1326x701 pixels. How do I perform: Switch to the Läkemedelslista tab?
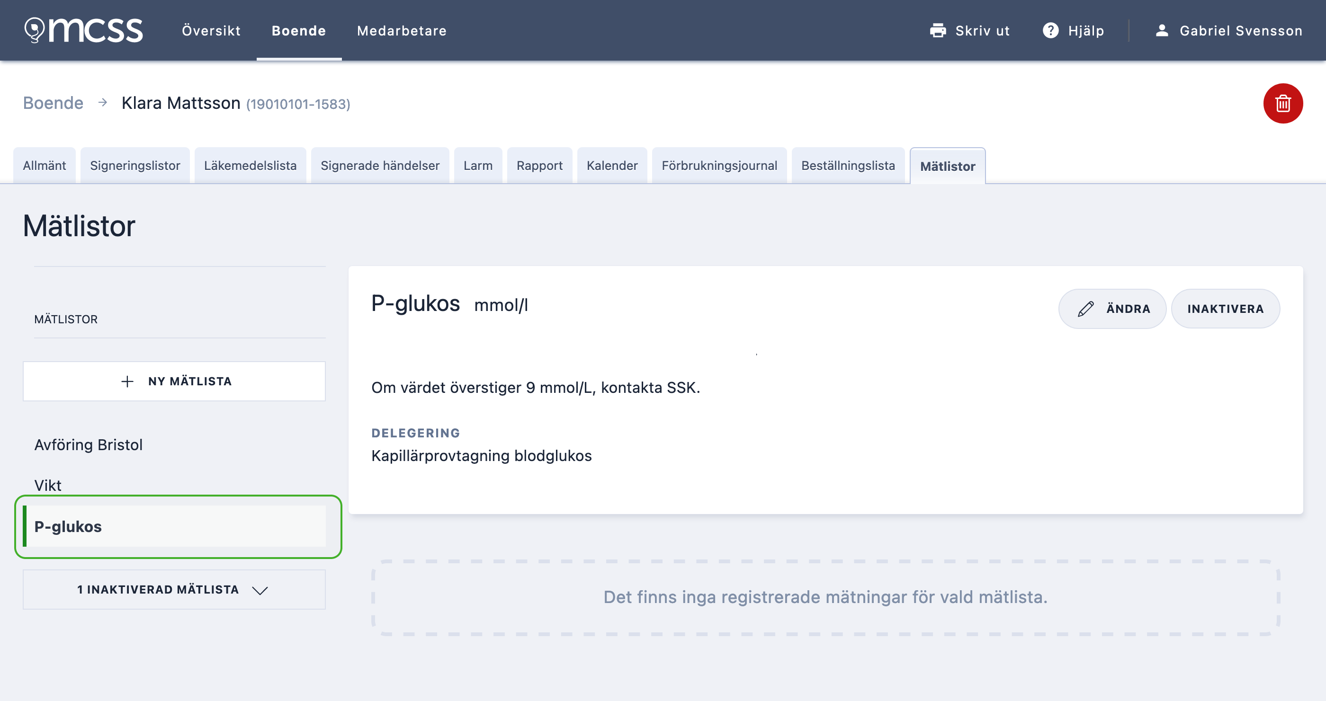[250, 166]
